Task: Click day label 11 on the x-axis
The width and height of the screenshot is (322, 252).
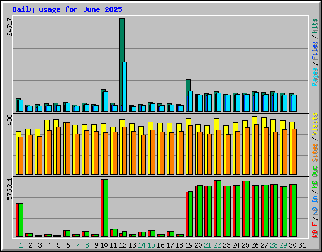Action: (x=113, y=245)
